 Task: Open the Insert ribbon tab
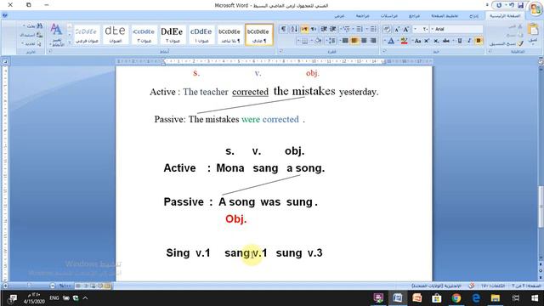click(474, 16)
